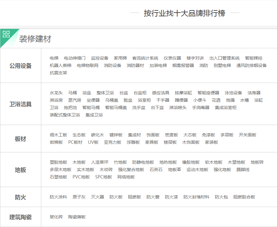Select the 公用设备 category label
277x227 pixels.
click(20, 66)
